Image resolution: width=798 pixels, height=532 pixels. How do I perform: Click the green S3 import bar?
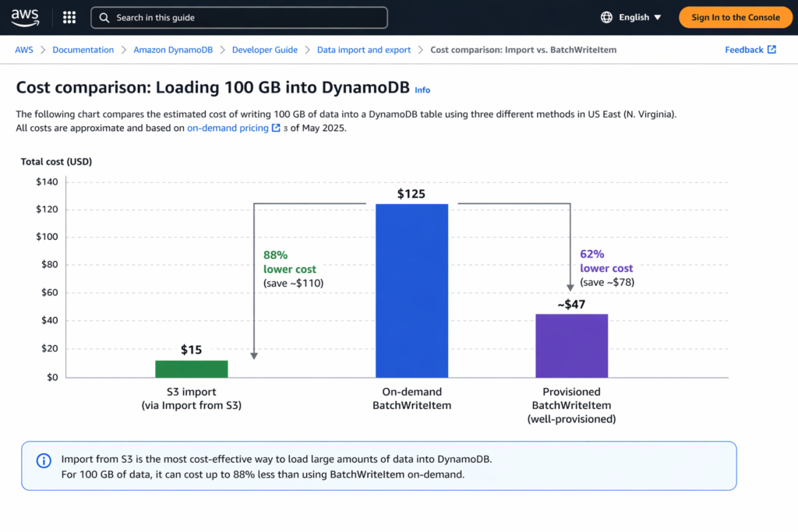click(x=191, y=368)
